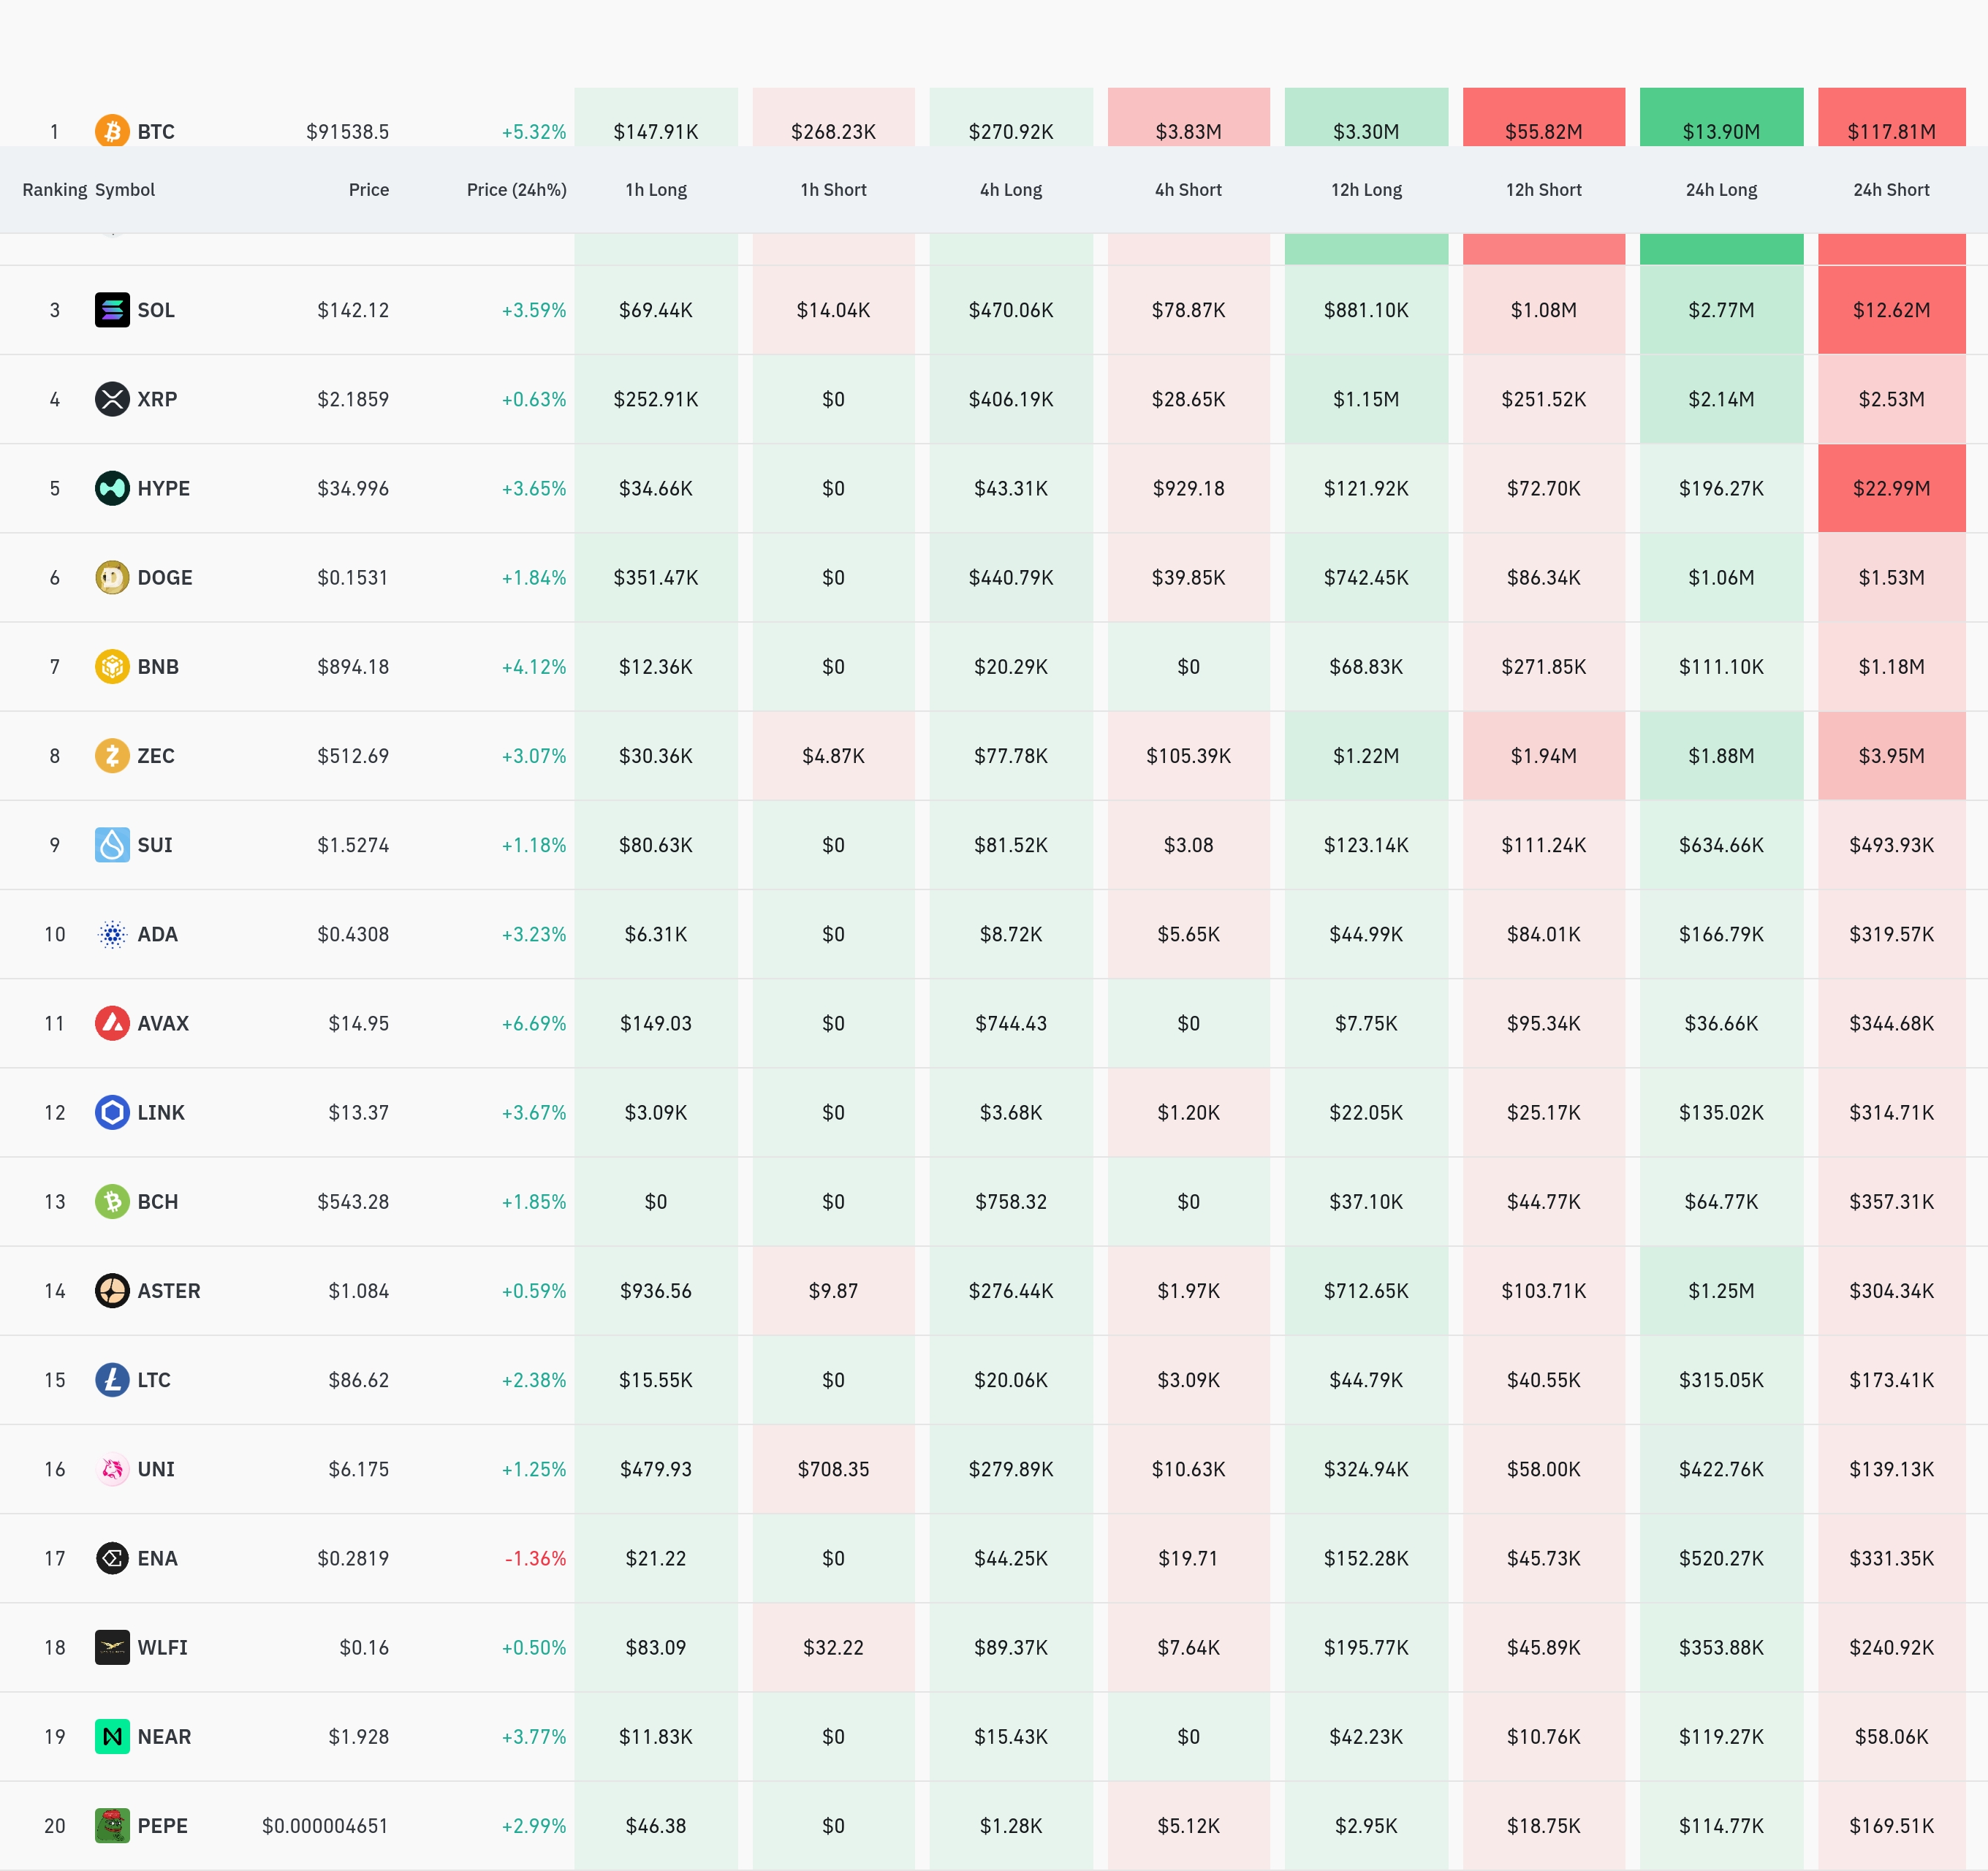Open the NEAR symbol link
This screenshot has height=1871, width=1988.
(164, 1737)
